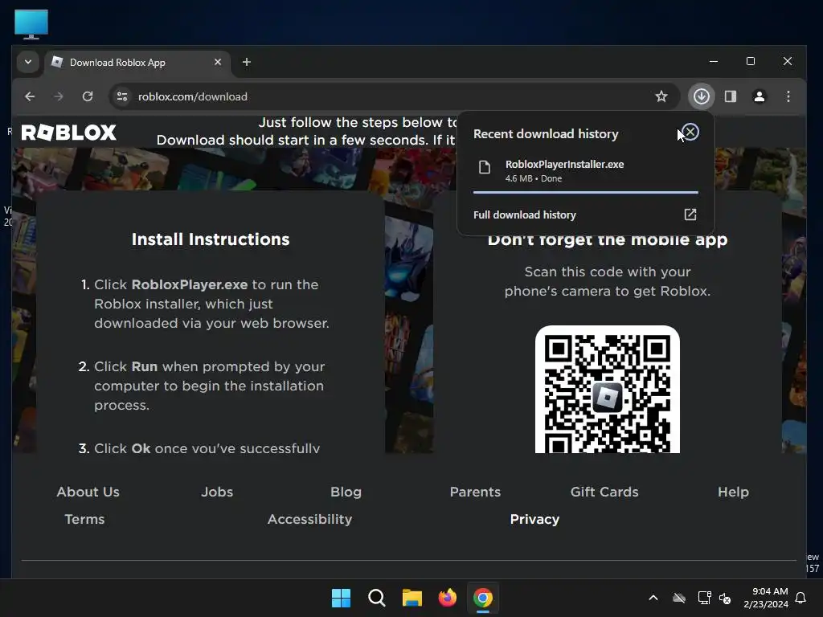Open the Gift Cards footer link
Image resolution: width=823 pixels, height=617 pixels.
604,492
